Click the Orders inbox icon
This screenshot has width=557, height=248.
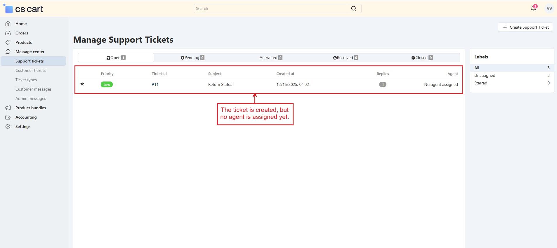[8, 33]
